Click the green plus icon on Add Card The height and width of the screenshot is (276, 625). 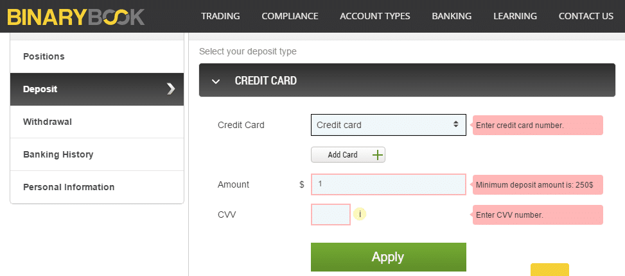click(378, 155)
